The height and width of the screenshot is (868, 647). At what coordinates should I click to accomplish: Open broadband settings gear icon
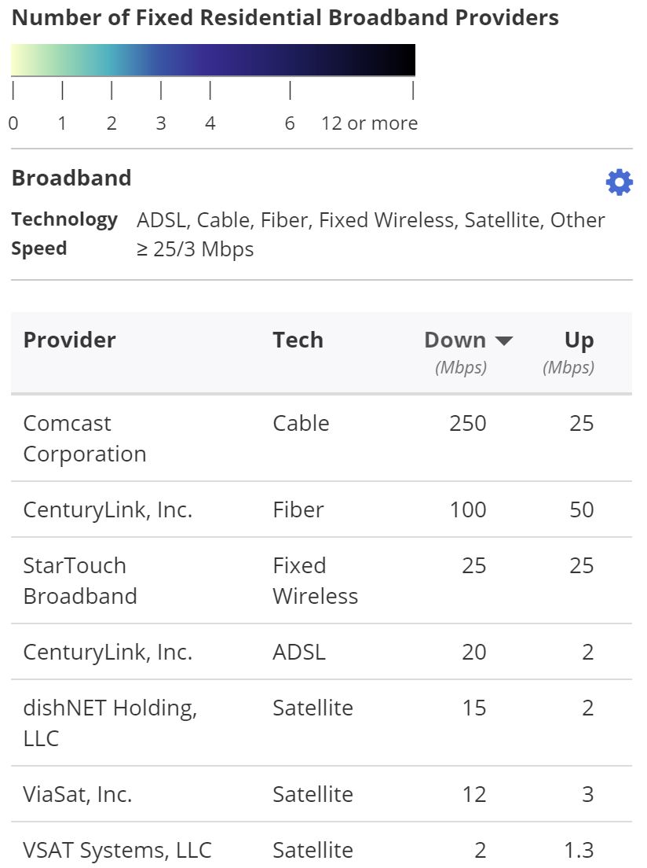click(619, 182)
